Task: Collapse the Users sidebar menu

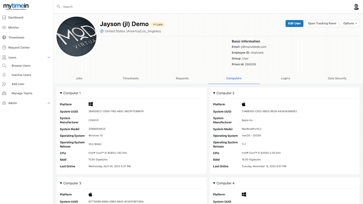Action: tap(49, 57)
